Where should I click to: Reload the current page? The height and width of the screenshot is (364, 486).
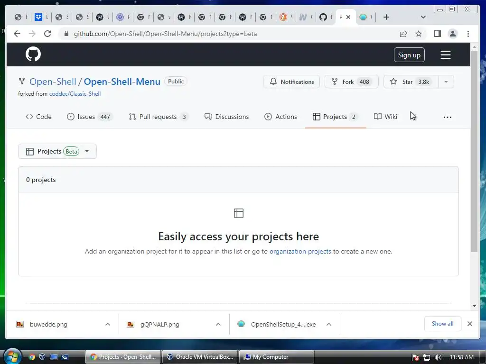coord(47,34)
